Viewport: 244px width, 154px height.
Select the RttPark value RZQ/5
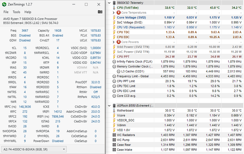(x=96, y=97)
